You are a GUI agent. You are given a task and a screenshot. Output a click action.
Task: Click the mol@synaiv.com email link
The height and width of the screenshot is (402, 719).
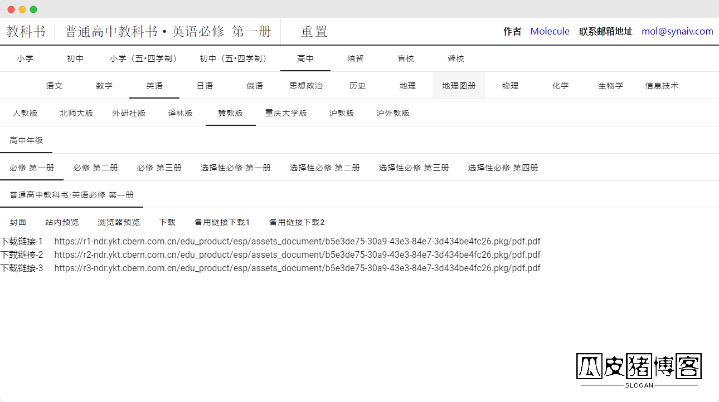pyautogui.click(x=677, y=31)
